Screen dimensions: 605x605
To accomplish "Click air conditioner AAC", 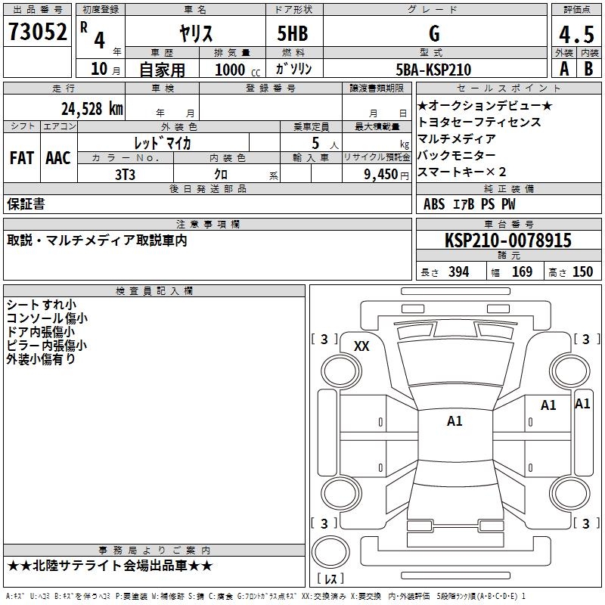I will [x=58, y=158].
